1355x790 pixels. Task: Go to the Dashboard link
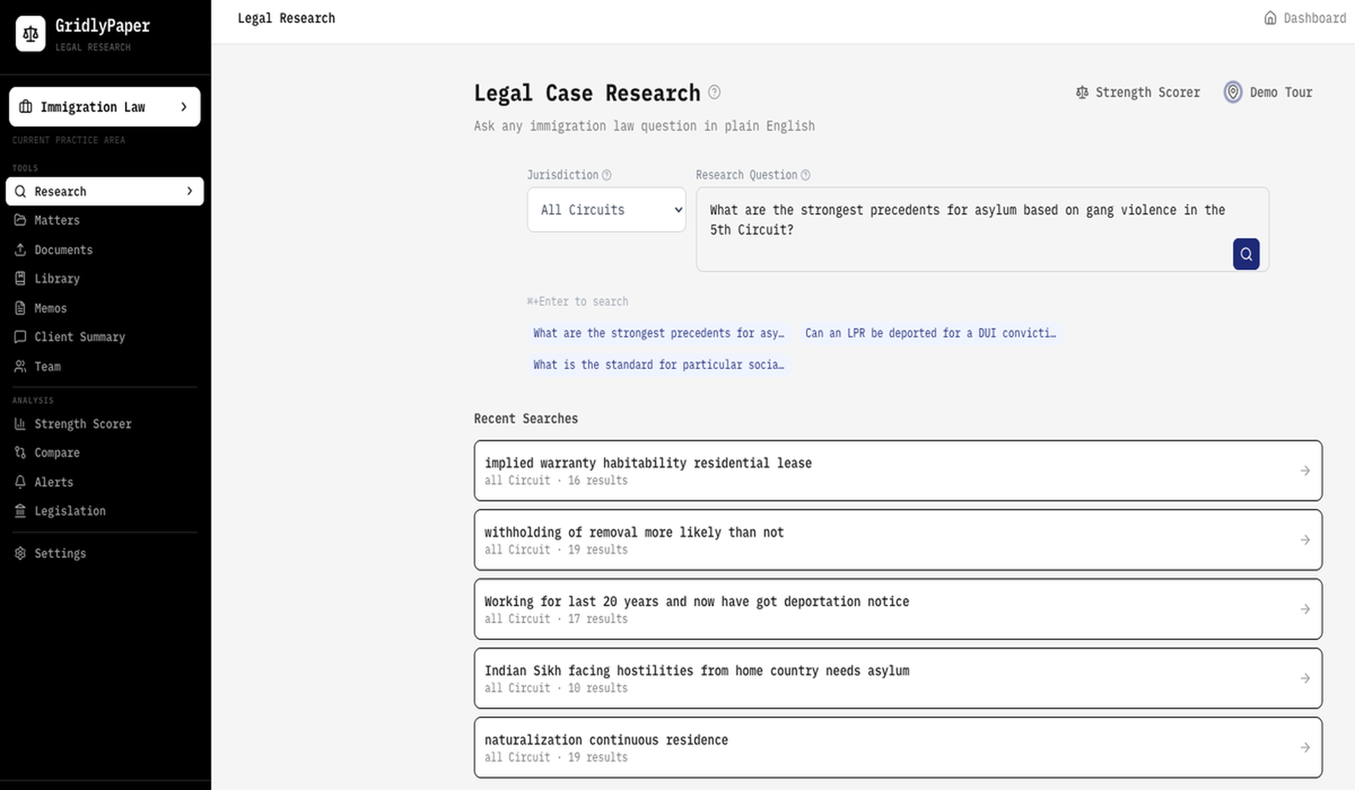[1305, 18]
